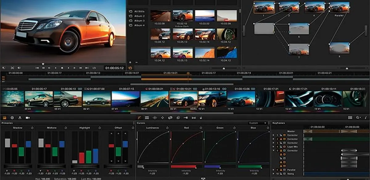Expand the Parallel track in the Keyframes panel

(273, 170)
